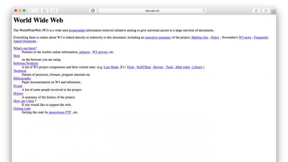Follow the Getting code link

coord(22,108)
